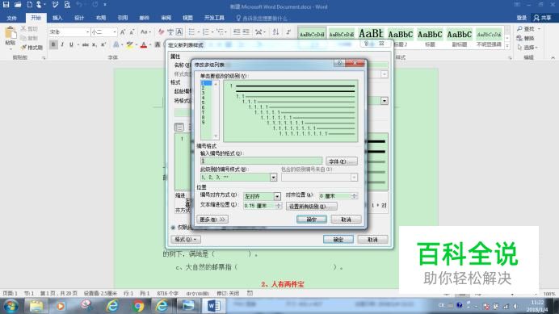Click 取消 in Define New List Style dialog
The width and height of the screenshot is (559, 314).
tap(373, 240)
